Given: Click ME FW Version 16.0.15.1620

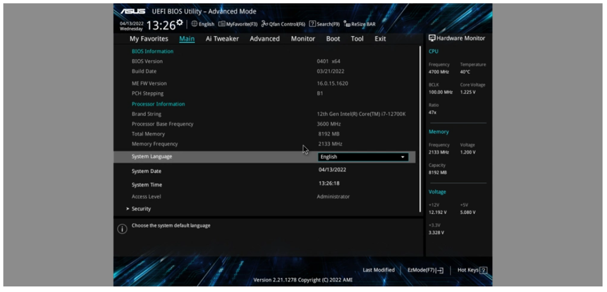Looking at the screenshot, I should click(332, 83).
